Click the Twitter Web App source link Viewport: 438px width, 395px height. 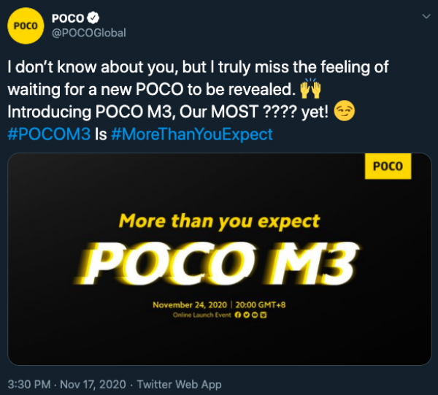[x=179, y=384]
